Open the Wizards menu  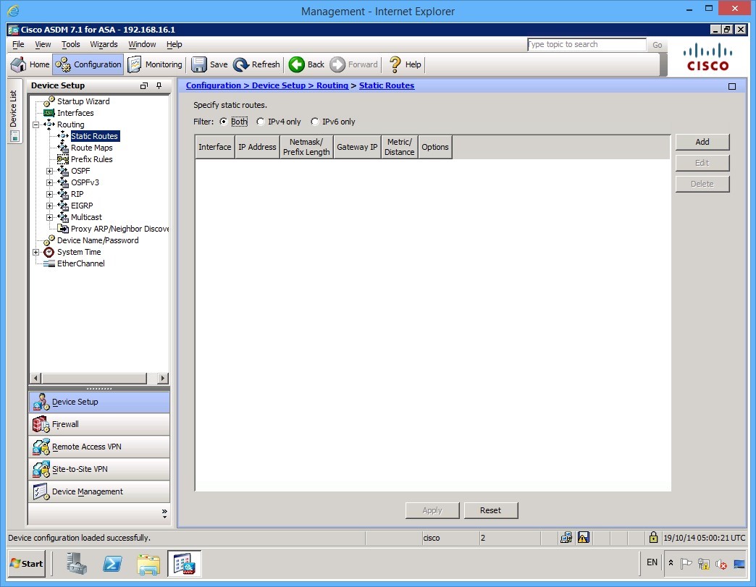104,44
